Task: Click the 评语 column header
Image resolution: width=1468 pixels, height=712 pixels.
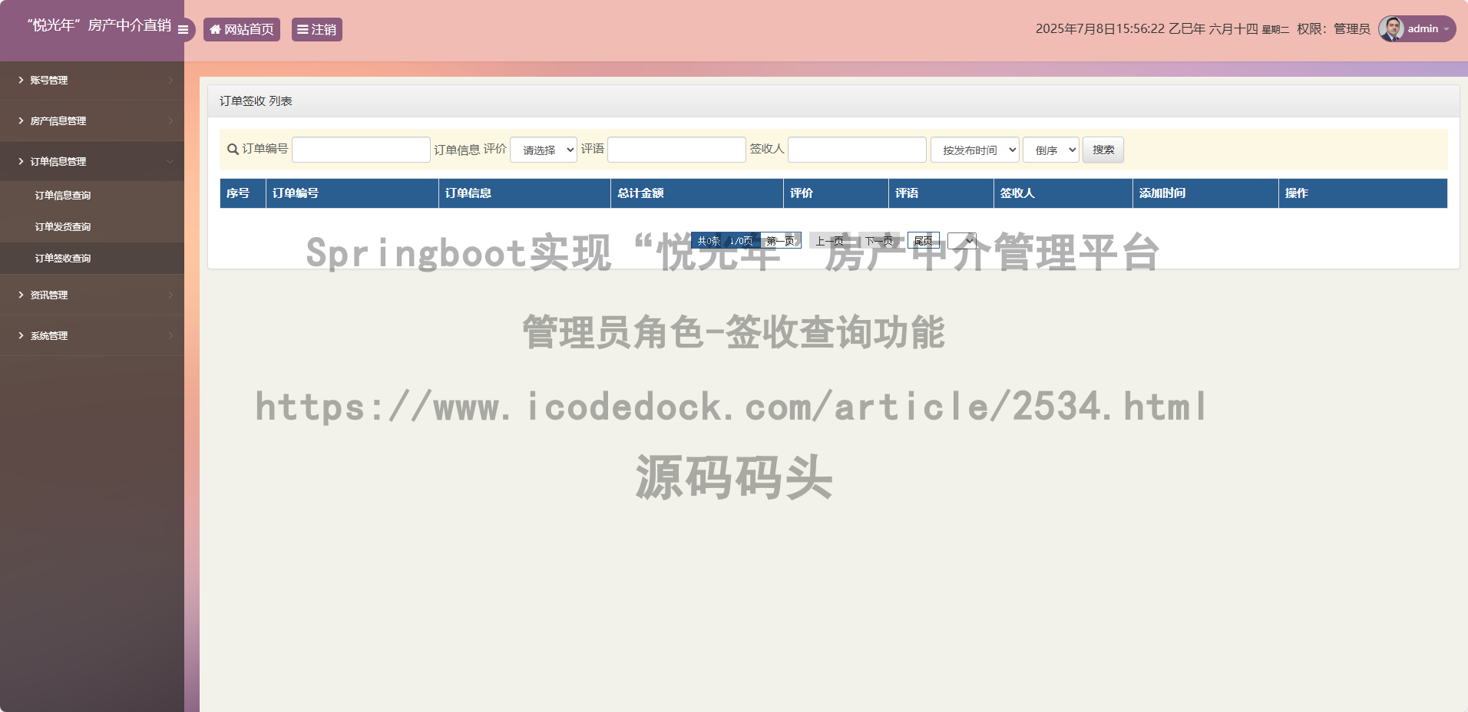Action: [941, 193]
